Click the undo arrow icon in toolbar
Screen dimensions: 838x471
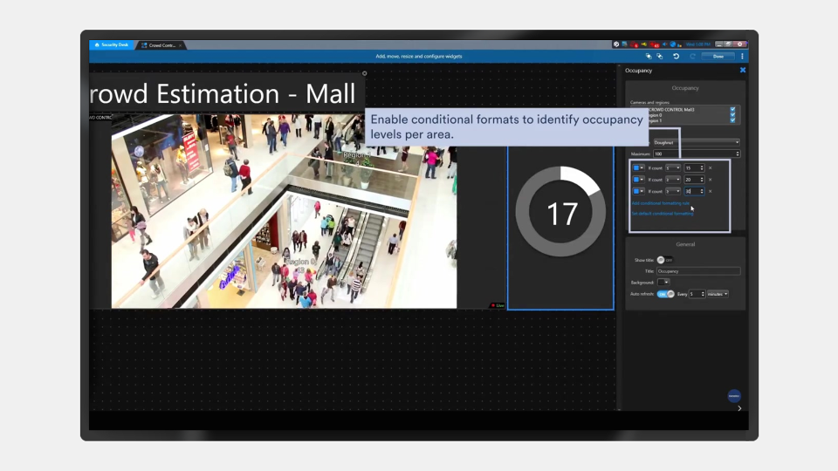(x=676, y=56)
